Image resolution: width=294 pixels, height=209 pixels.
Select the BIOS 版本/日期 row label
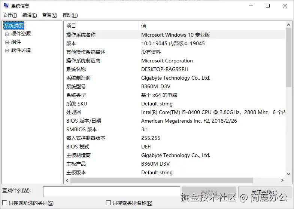coord(84,121)
